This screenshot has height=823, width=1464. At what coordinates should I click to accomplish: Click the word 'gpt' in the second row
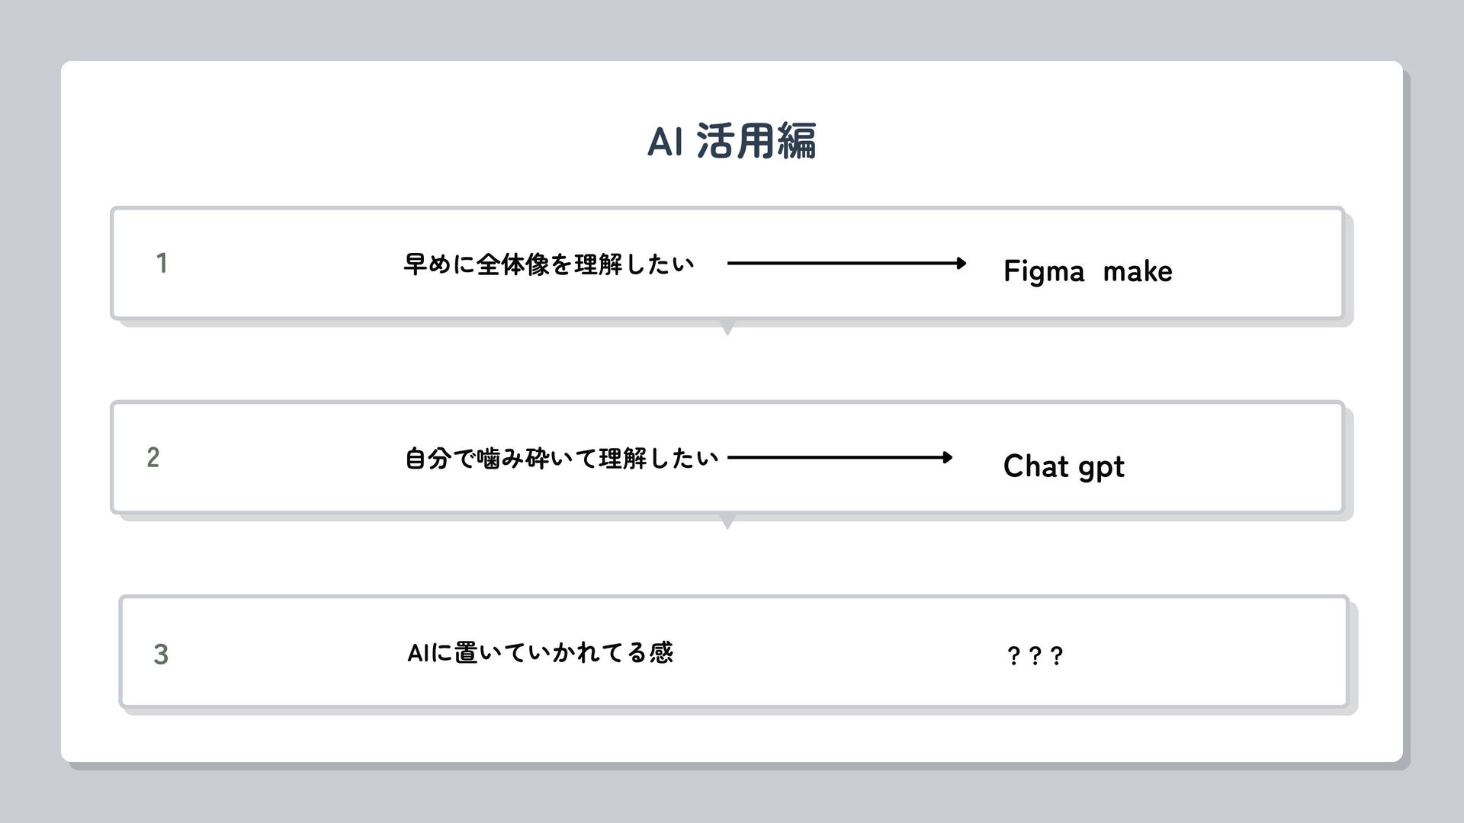click(1101, 467)
